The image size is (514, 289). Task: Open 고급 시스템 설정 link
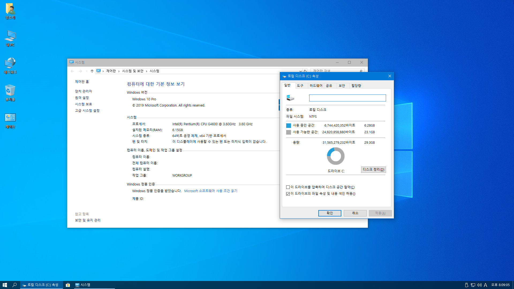click(87, 111)
